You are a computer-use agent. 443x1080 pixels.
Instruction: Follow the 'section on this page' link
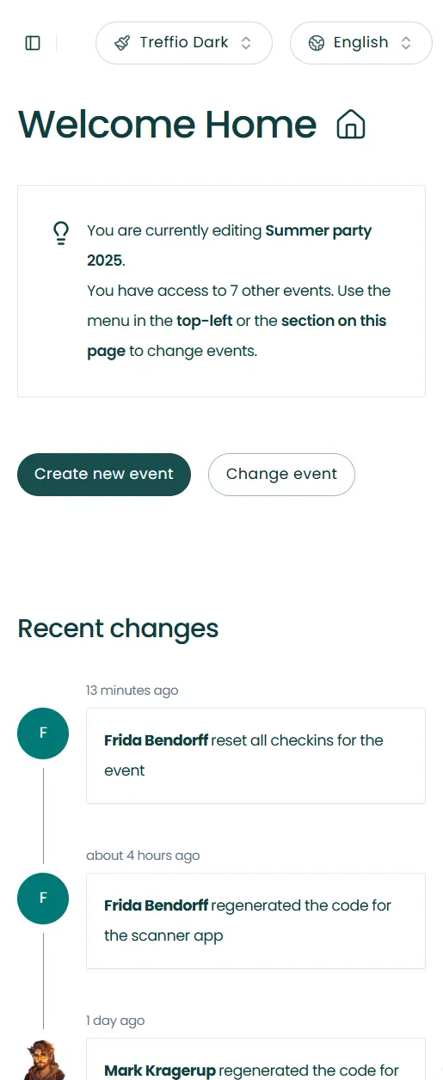pos(237,336)
